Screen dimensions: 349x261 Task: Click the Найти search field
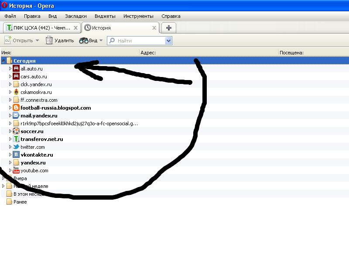pyautogui.click(x=140, y=40)
